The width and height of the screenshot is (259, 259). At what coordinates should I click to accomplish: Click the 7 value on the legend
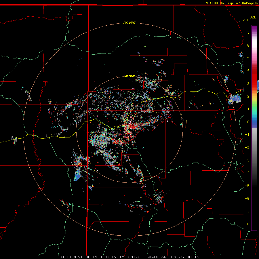(248, 32)
